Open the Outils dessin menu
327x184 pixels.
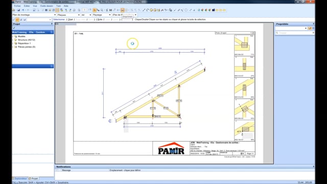click(46, 6)
